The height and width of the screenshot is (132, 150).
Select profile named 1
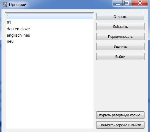(49, 17)
